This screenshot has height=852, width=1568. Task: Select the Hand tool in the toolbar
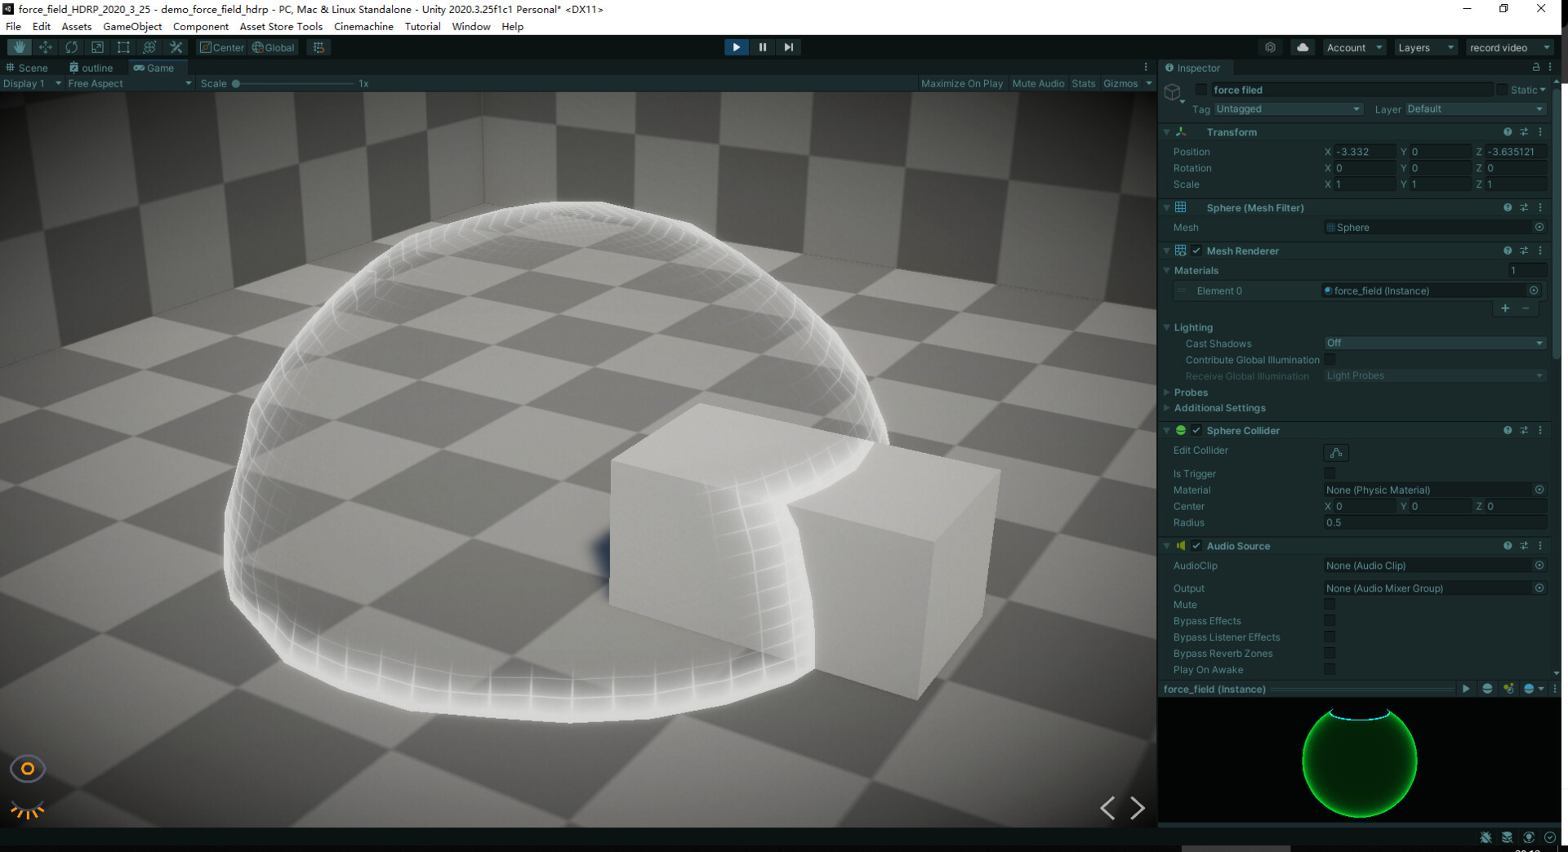click(x=18, y=47)
